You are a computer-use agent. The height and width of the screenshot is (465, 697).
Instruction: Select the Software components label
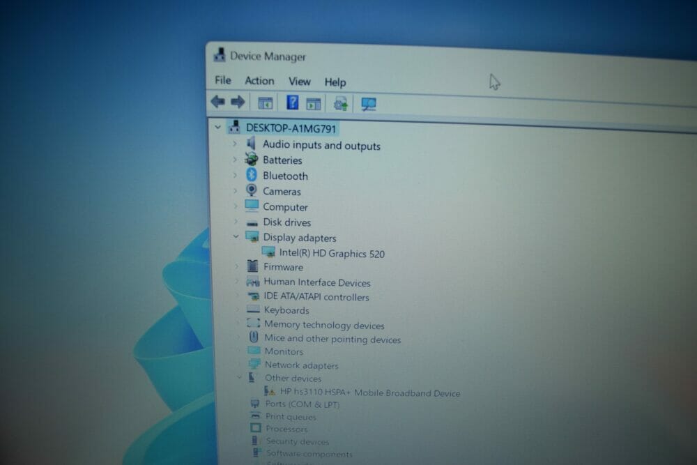click(x=309, y=453)
